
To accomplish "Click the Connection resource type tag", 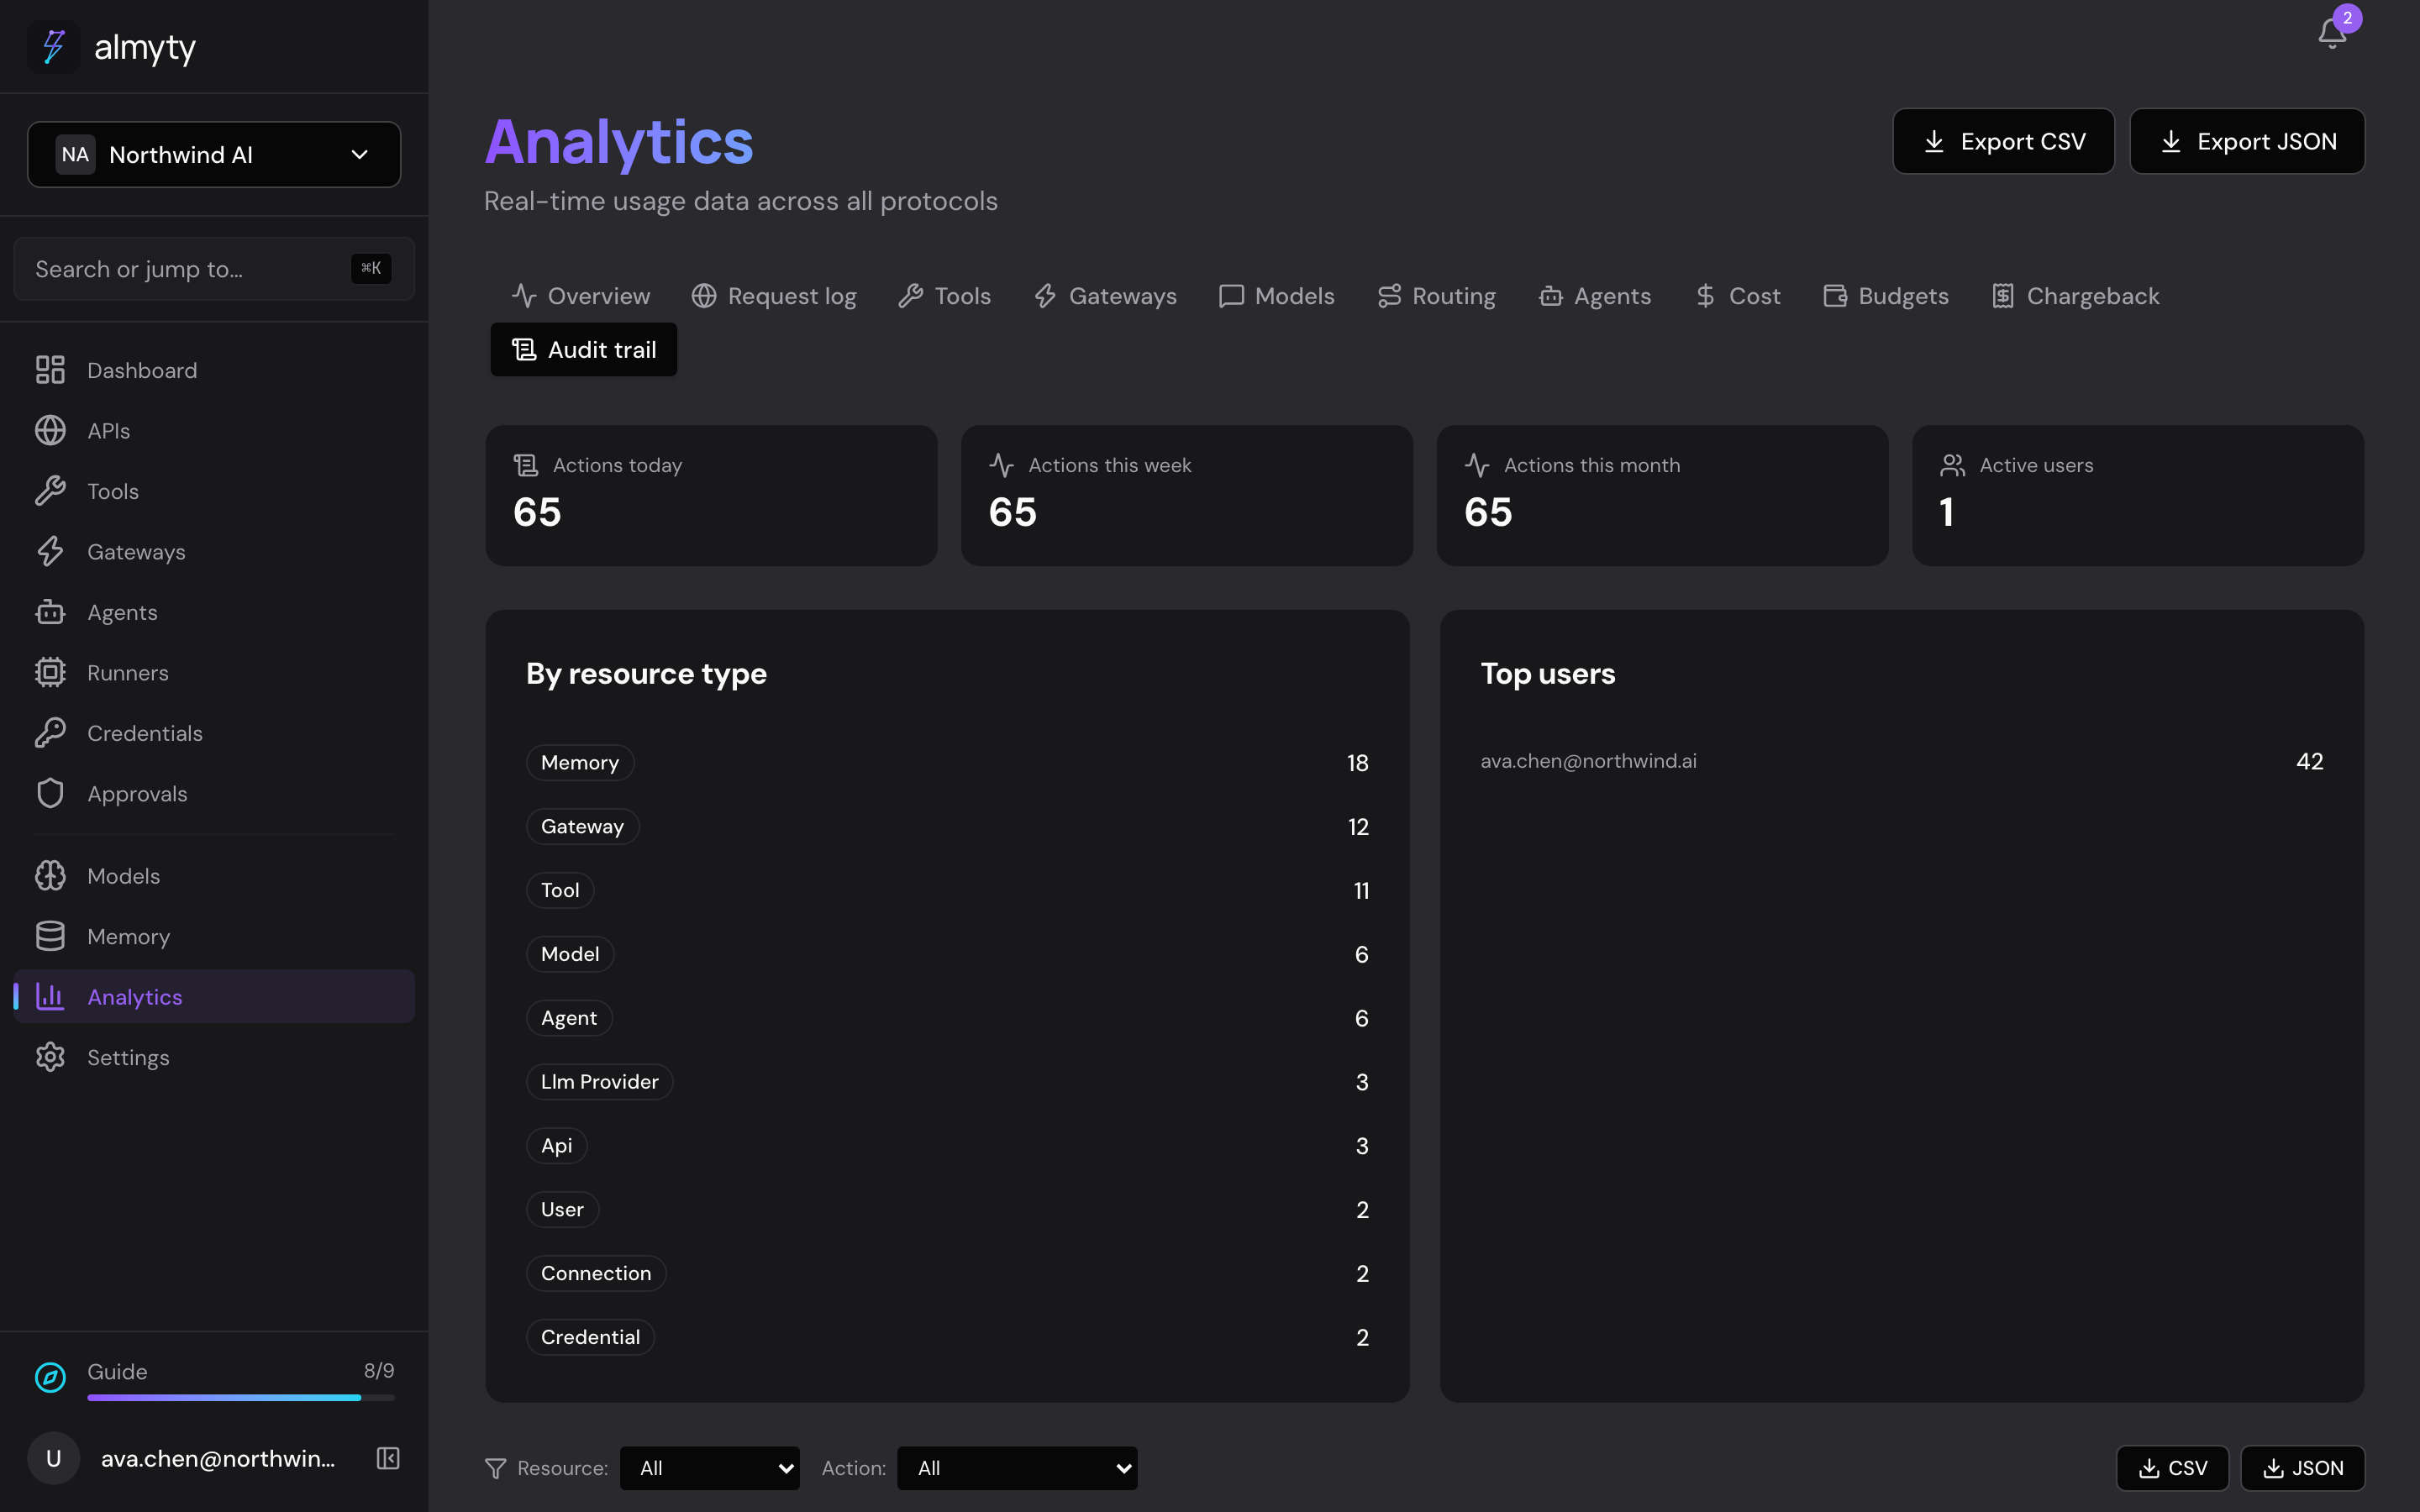I will coord(596,1273).
